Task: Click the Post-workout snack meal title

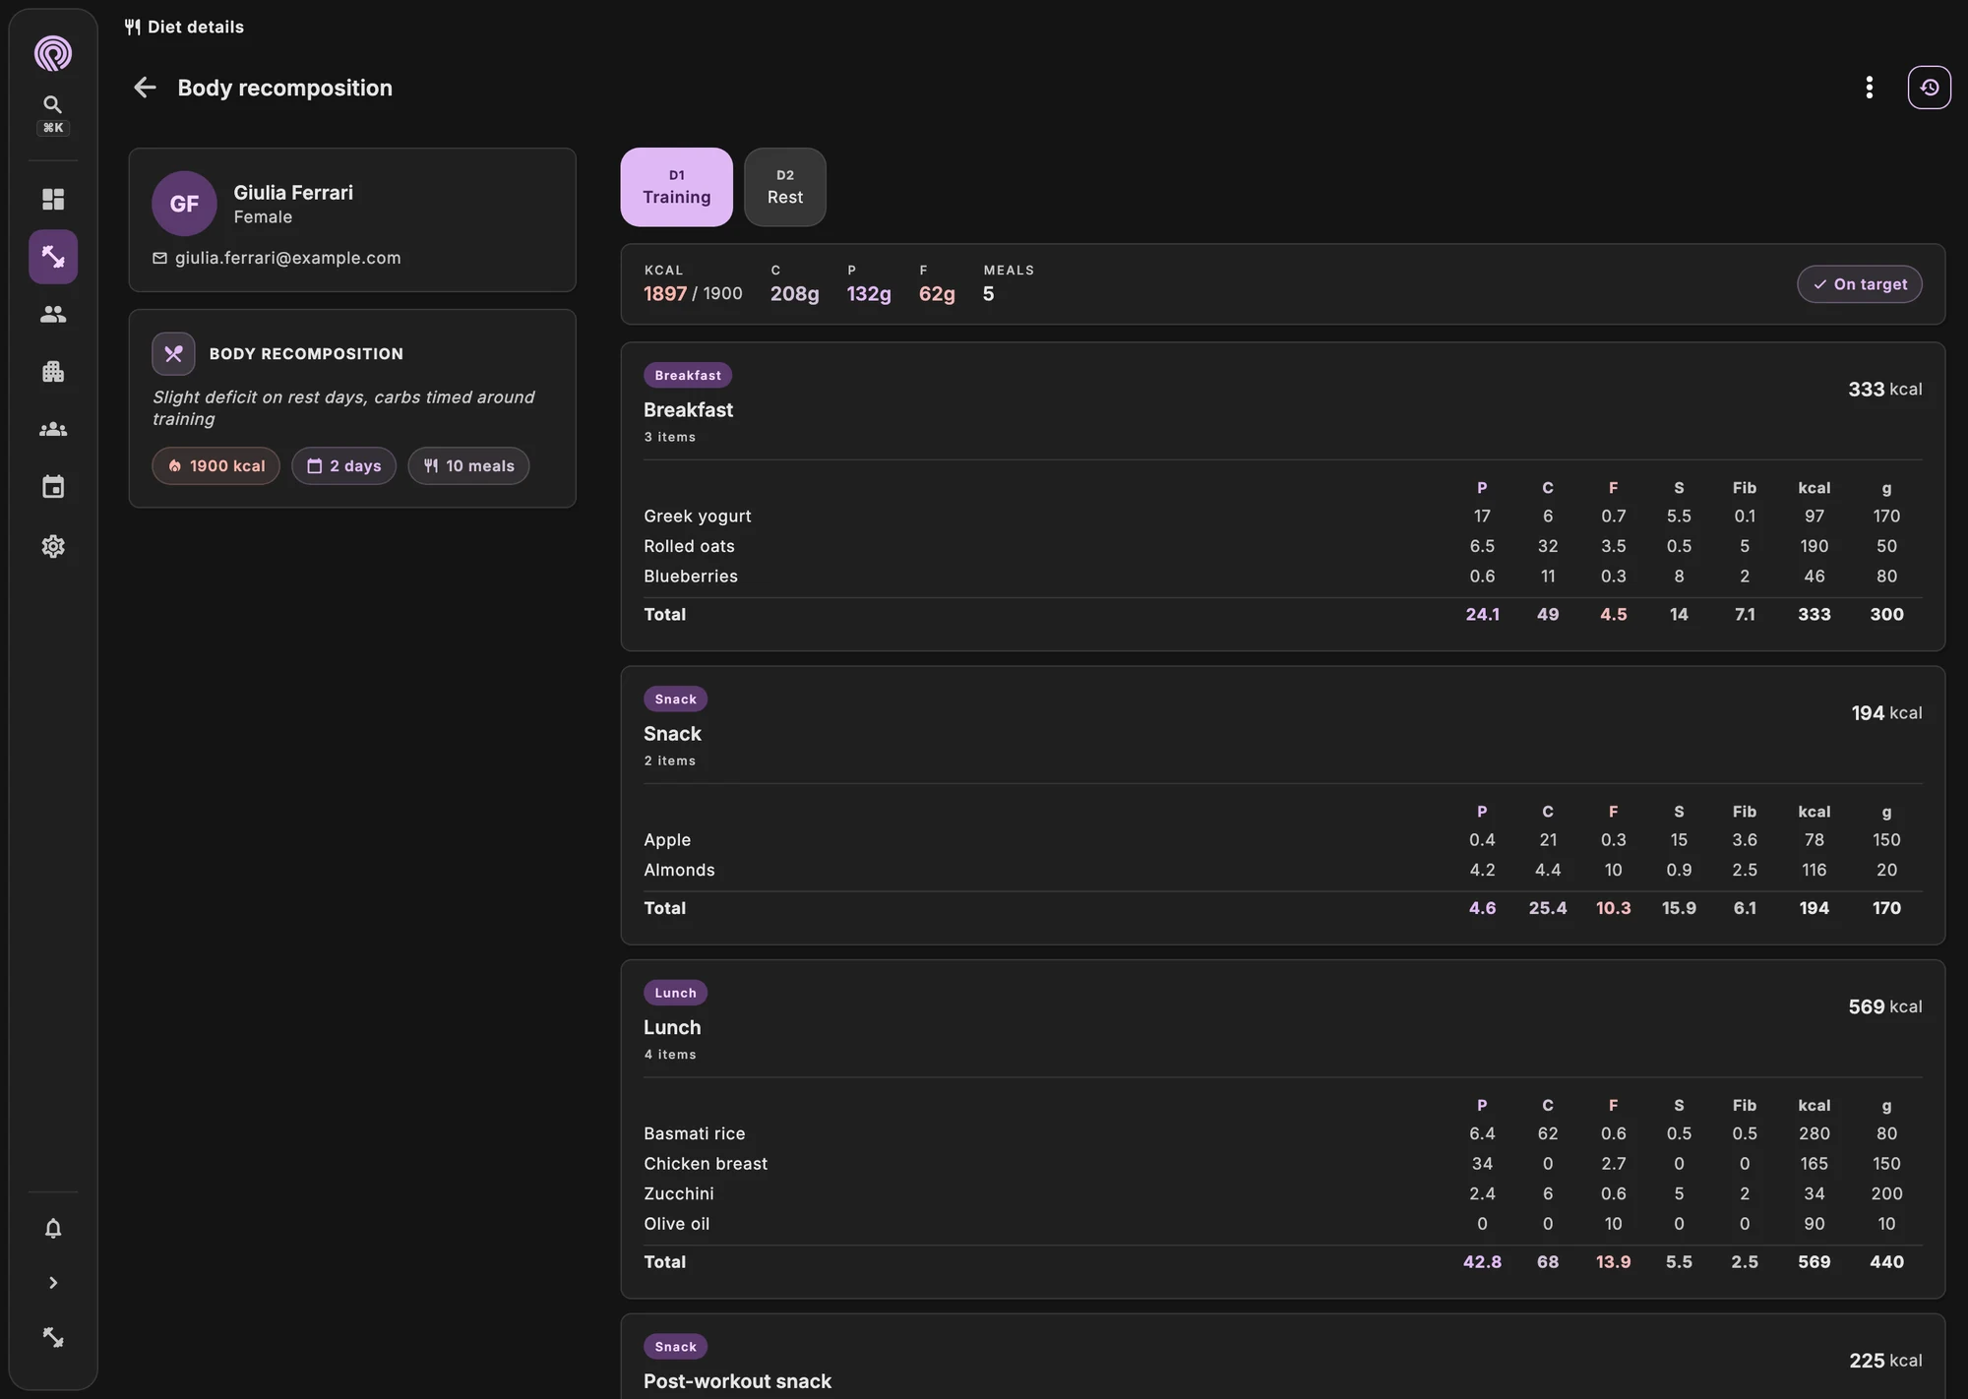Action: coord(737,1381)
